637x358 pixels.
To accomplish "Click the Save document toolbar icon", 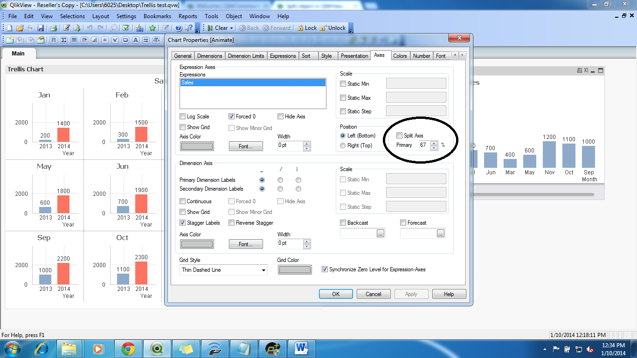I will click(41, 28).
